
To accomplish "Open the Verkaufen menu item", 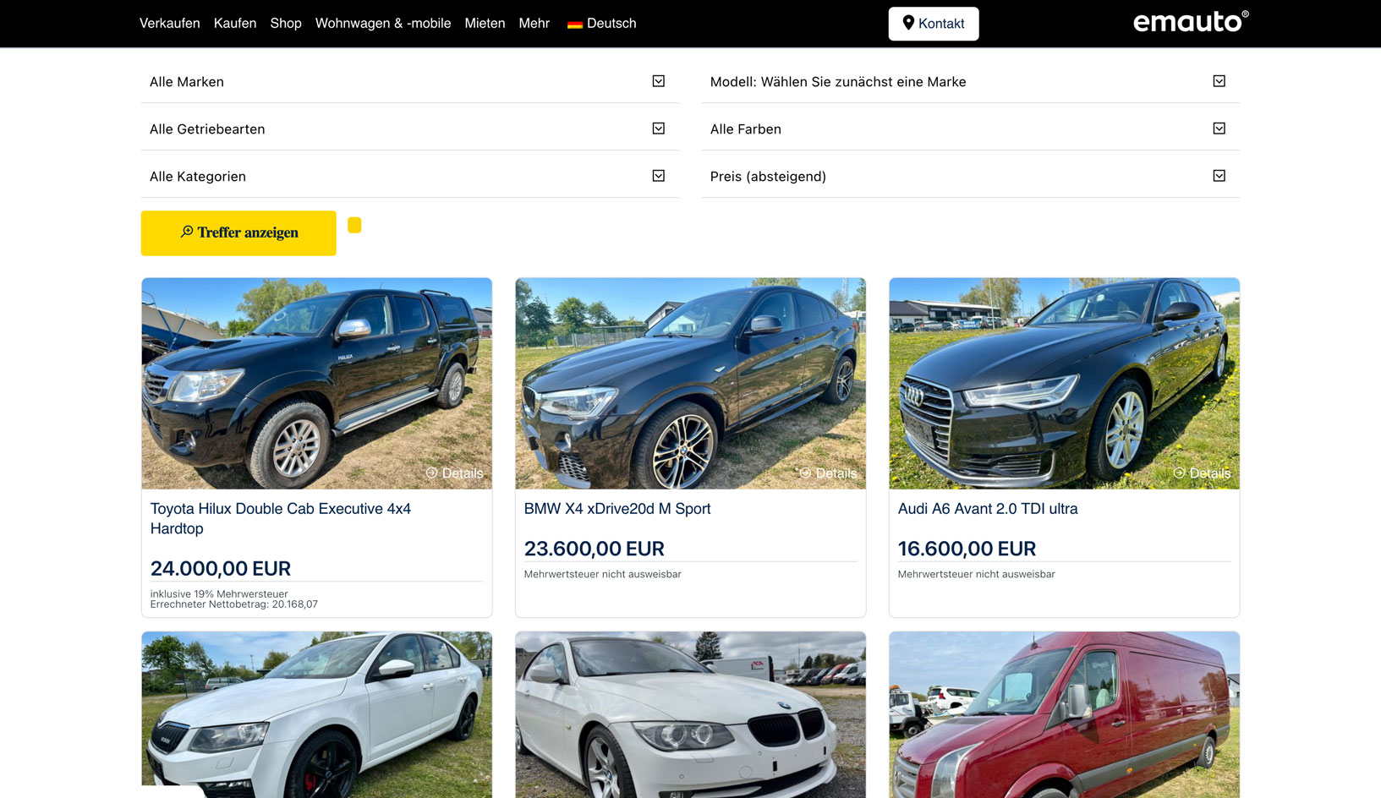I will pos(169,24).
